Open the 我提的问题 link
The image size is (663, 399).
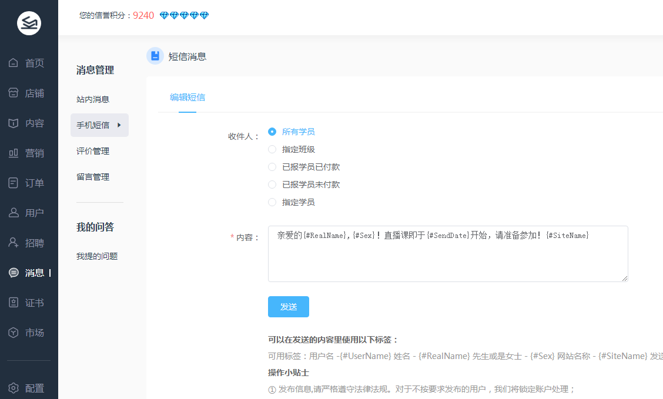point(97,256)
